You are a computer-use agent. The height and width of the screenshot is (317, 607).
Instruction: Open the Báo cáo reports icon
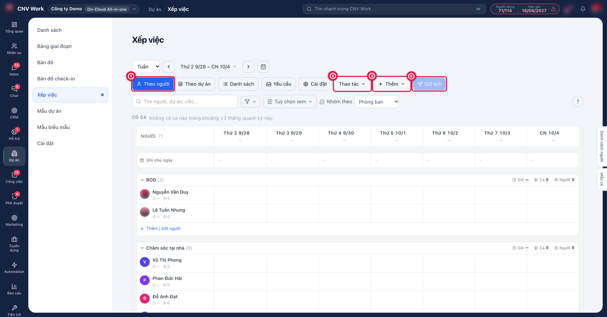[x=14, y=289]
